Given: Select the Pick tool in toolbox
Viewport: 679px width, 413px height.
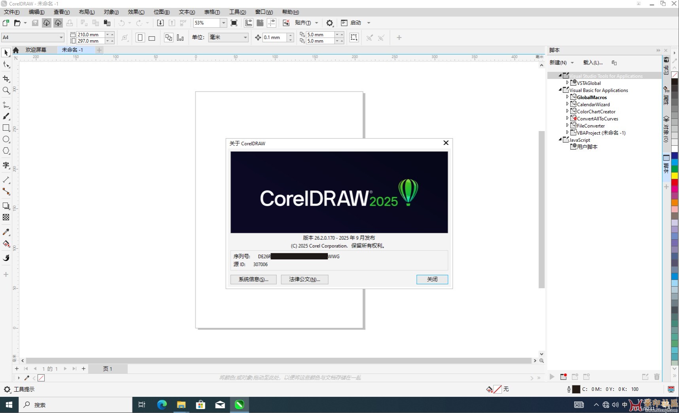Looking at the screenshot, I should (6, 53).
